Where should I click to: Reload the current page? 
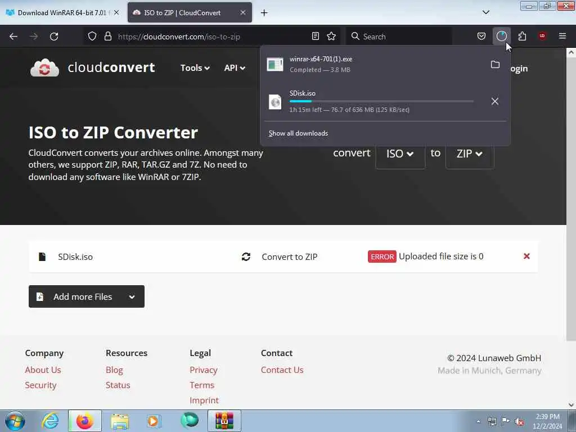(x=54, y=37)
